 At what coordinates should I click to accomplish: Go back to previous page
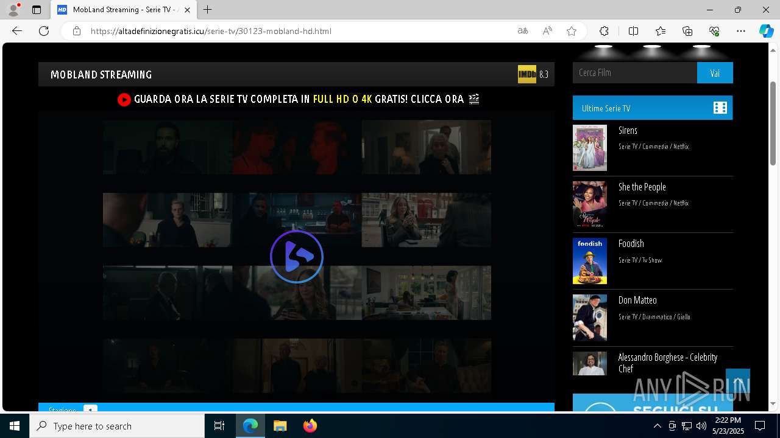(17, 31)
